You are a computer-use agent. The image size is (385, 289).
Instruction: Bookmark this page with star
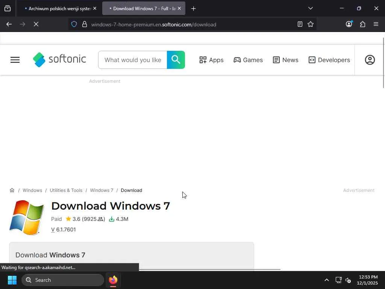[x=311, y=24]
